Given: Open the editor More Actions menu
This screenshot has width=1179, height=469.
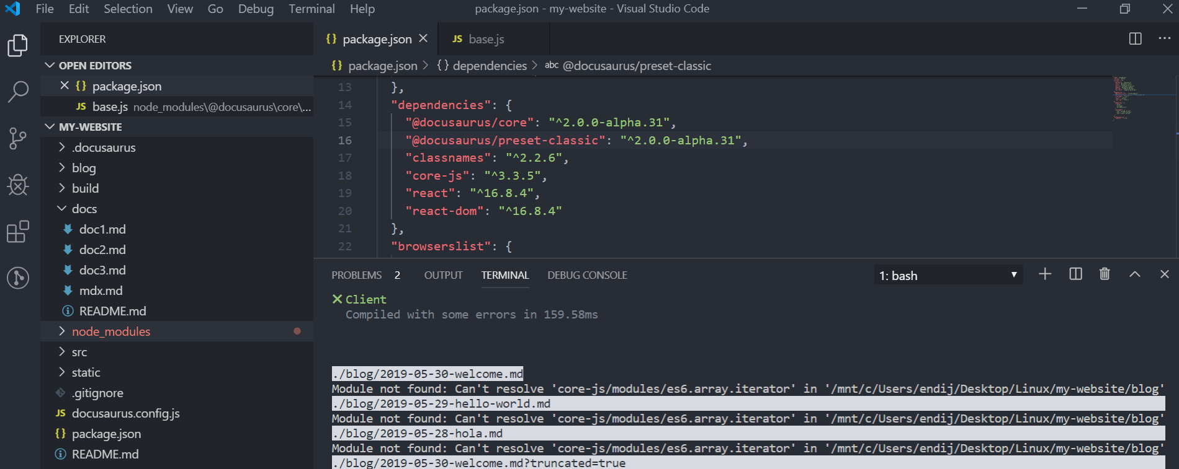Looking at the screenshot, I should [1164, 38].
